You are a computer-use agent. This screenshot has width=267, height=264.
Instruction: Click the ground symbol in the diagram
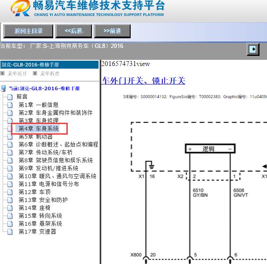pos(151,166)
